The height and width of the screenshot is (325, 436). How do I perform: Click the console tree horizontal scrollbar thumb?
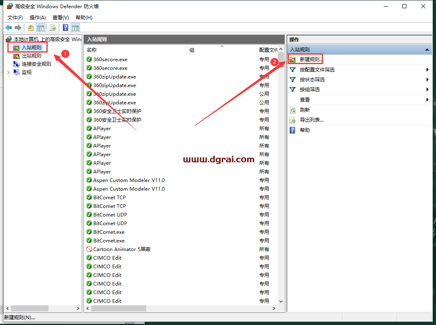click(x=30, y=308)
